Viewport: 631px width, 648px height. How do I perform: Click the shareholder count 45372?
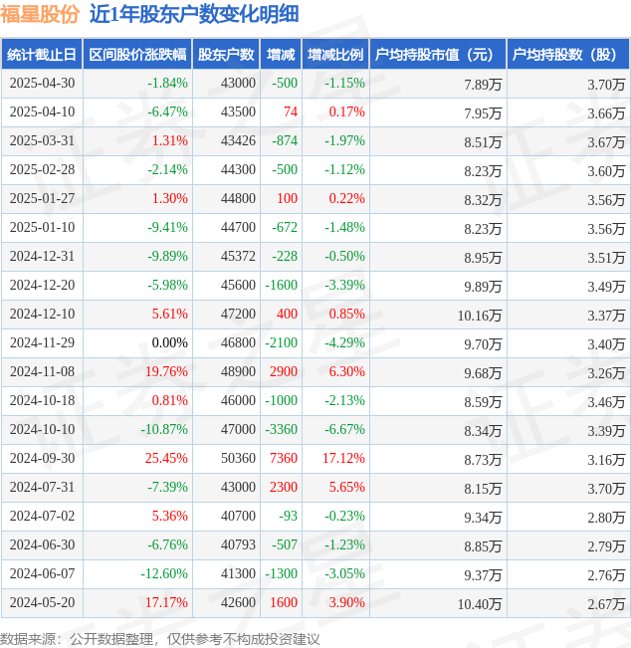[238, 256]
